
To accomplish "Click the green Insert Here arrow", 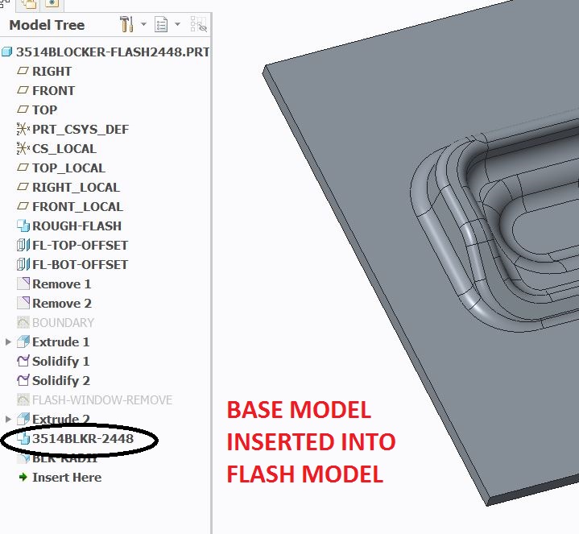I will coord(23,477).
